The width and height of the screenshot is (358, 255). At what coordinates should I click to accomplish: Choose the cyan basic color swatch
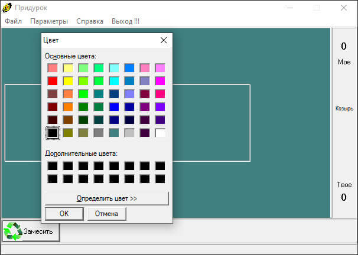coord(114,81)
